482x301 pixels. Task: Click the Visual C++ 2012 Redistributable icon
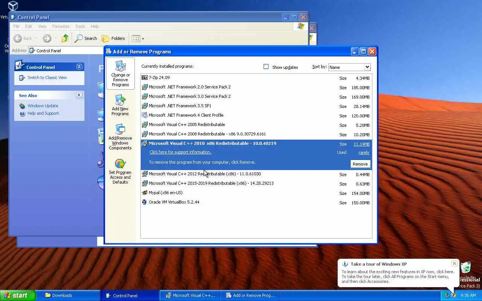pos(145,174)
